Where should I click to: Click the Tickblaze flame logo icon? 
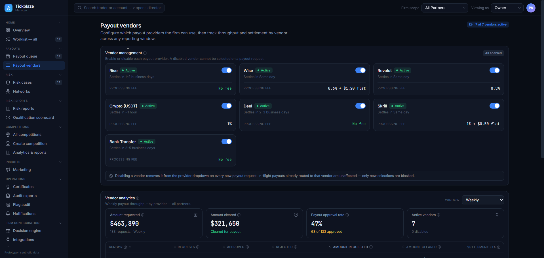(x=9, y=8)
